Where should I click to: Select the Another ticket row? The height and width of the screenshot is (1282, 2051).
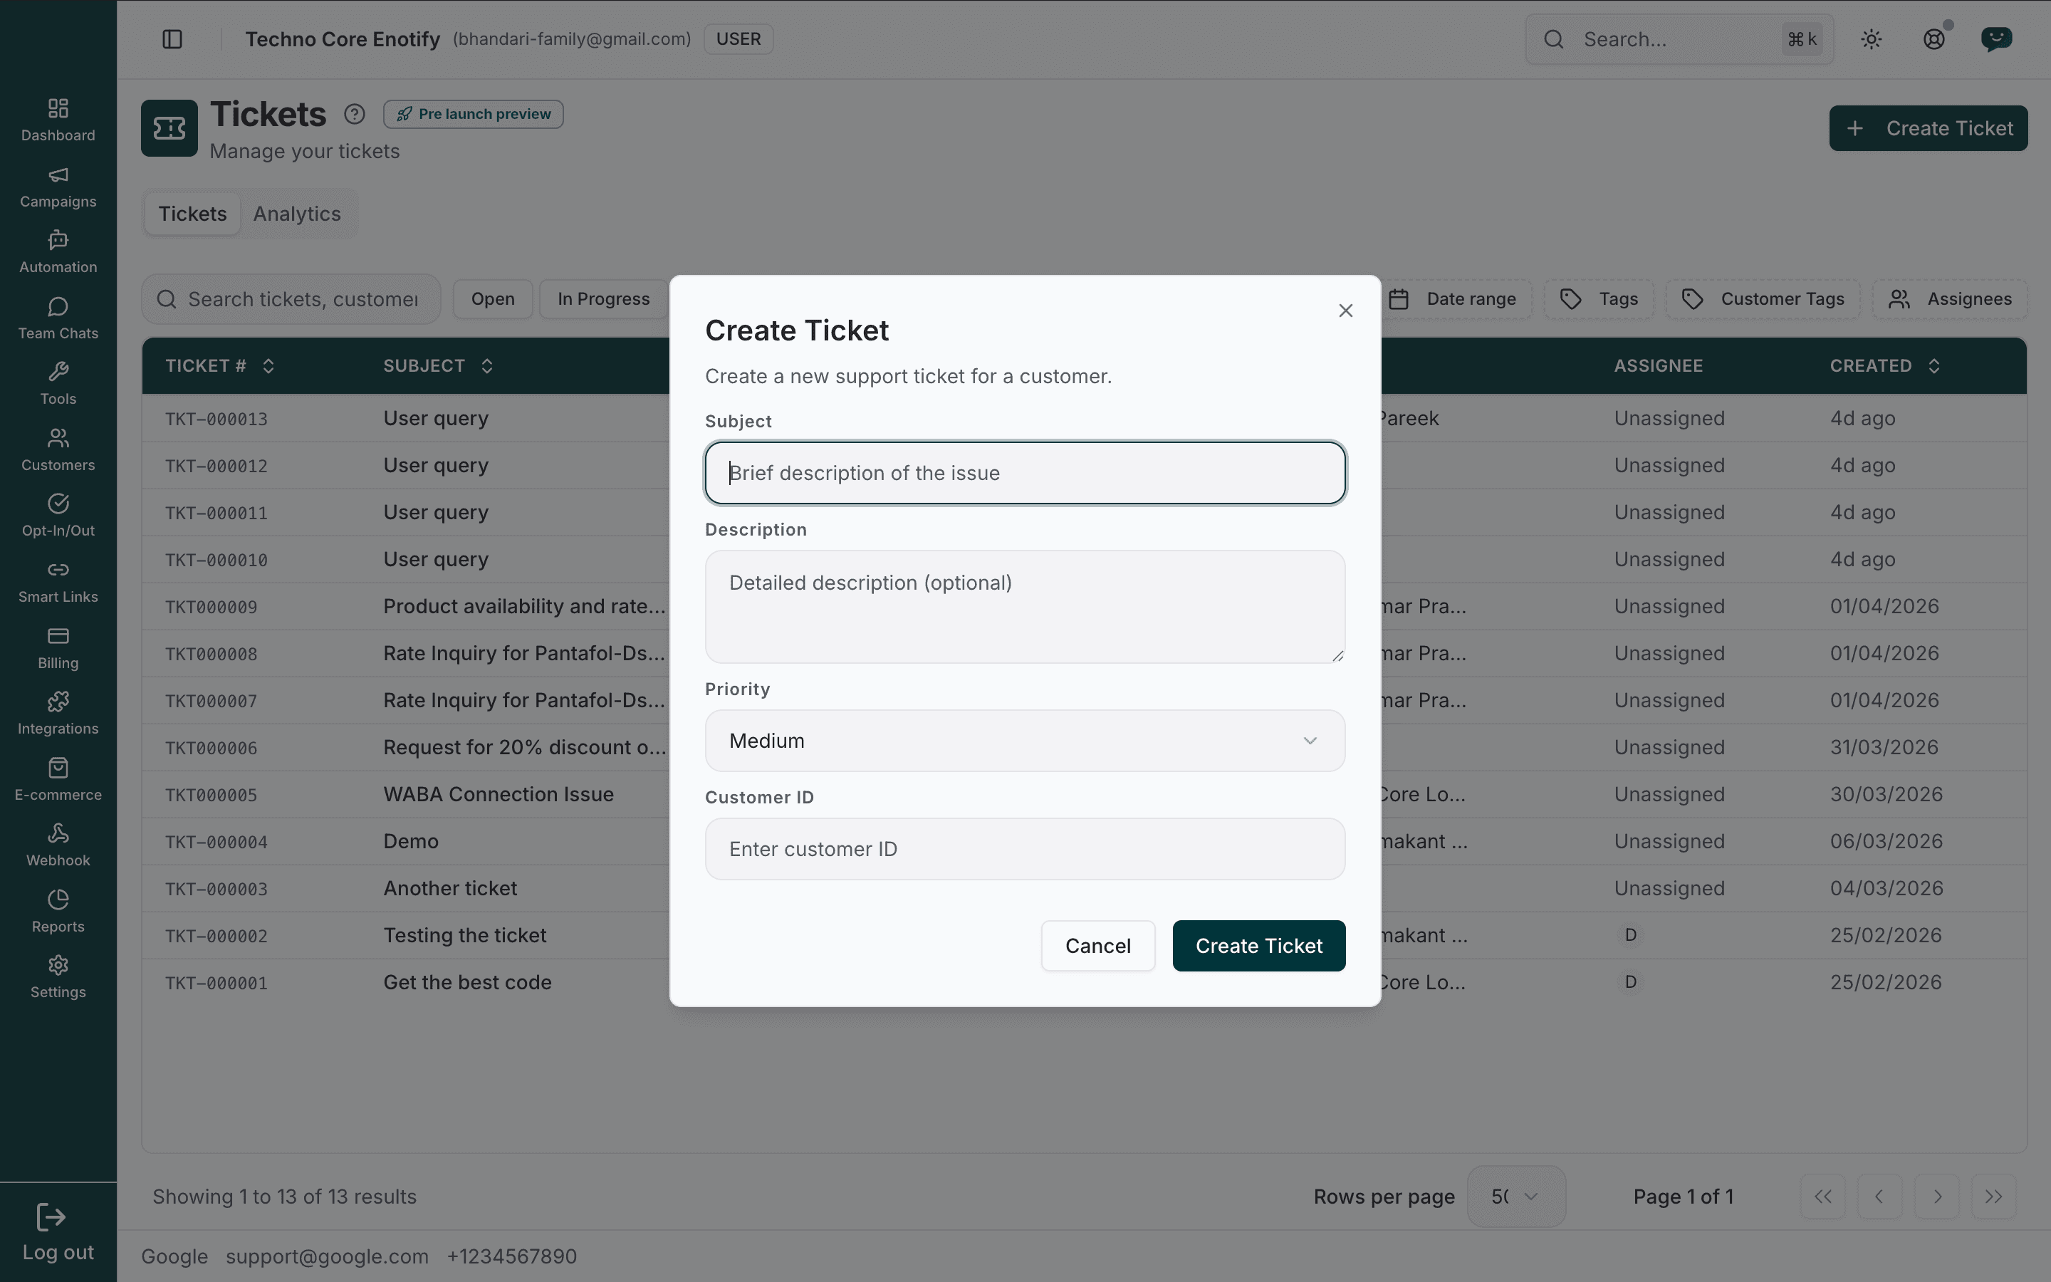(x=1084, y=889)
